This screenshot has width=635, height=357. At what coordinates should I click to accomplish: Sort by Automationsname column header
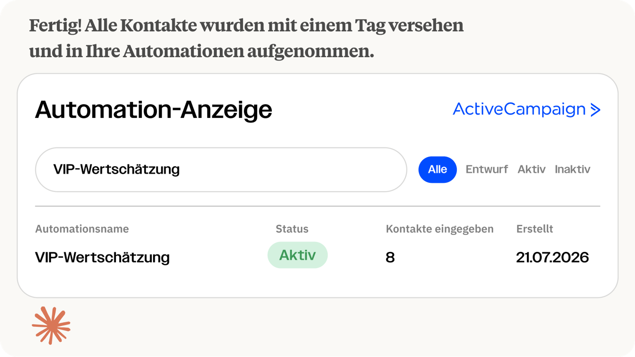point(82,229)
